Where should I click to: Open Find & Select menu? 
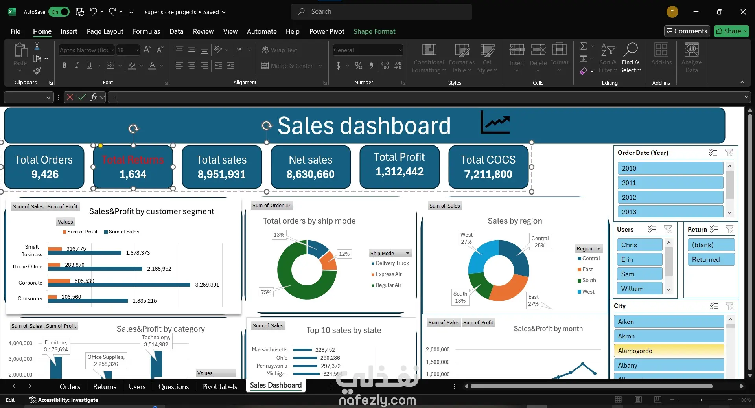click(x=630, y=58)
